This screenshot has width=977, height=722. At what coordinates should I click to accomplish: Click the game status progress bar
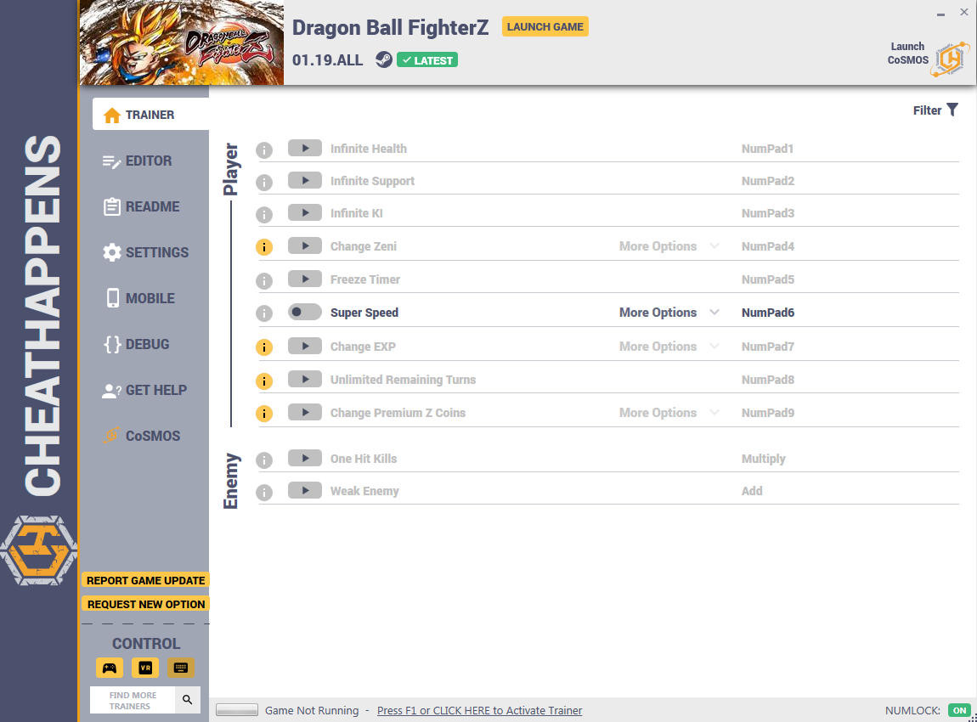[237, 710]
